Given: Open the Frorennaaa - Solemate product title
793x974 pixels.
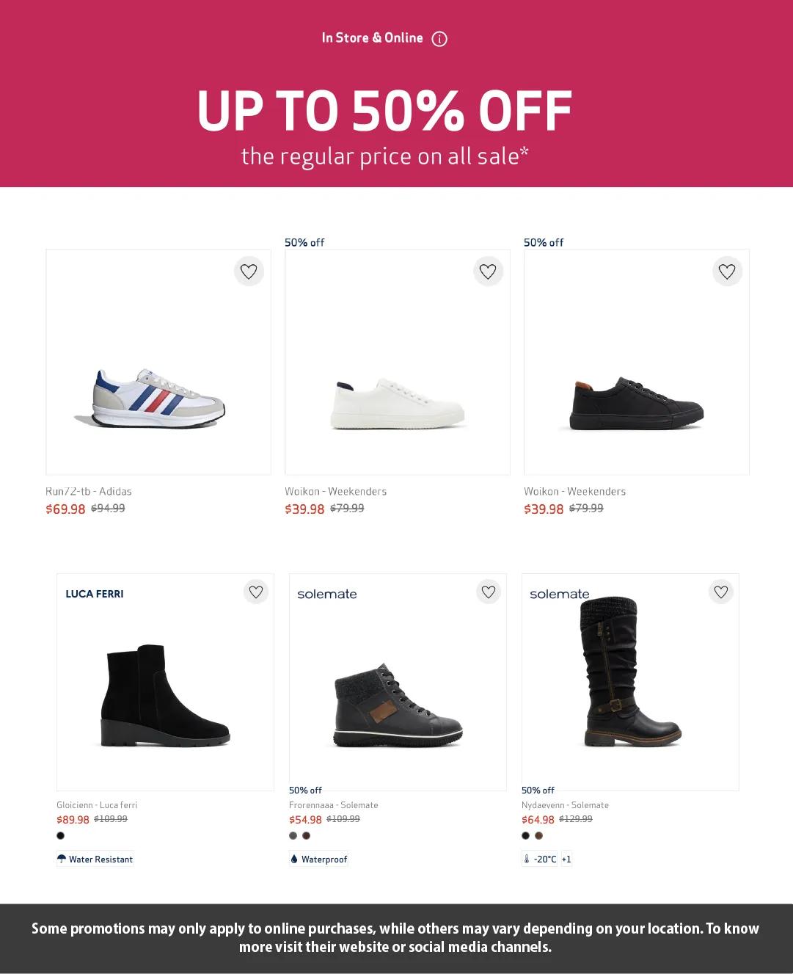Looking at the screenshot, I should (x=334, y=805).
